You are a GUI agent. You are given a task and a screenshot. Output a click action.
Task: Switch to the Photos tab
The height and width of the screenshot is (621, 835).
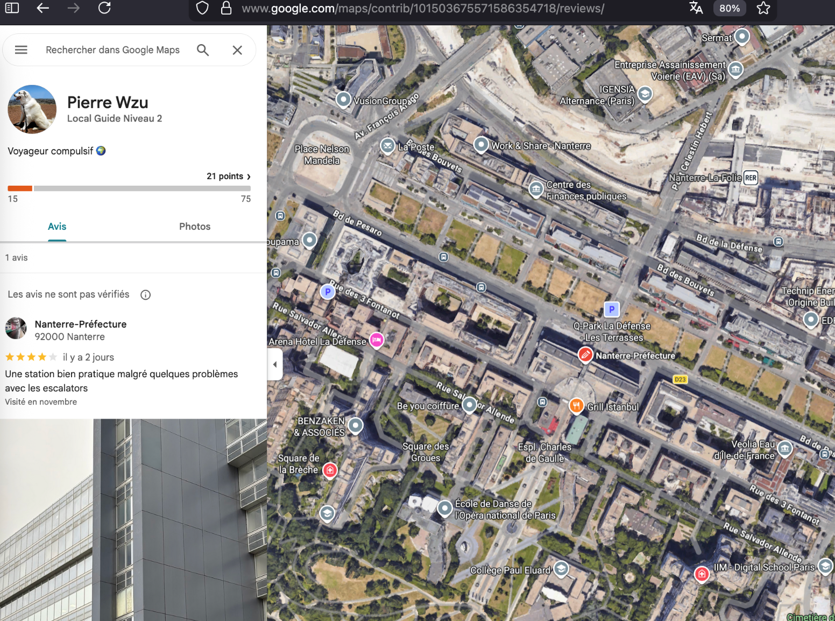[x=195, y=227]
